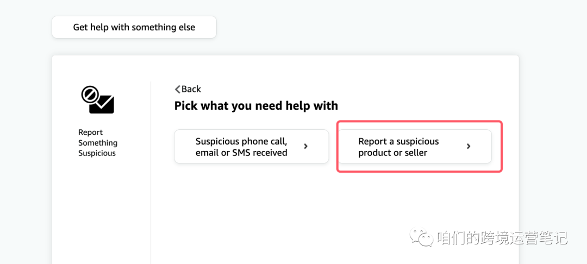Screen dimensions: 587x264
Task: Expand the Suspicious phone call option chevron
Action: [306, 146]
